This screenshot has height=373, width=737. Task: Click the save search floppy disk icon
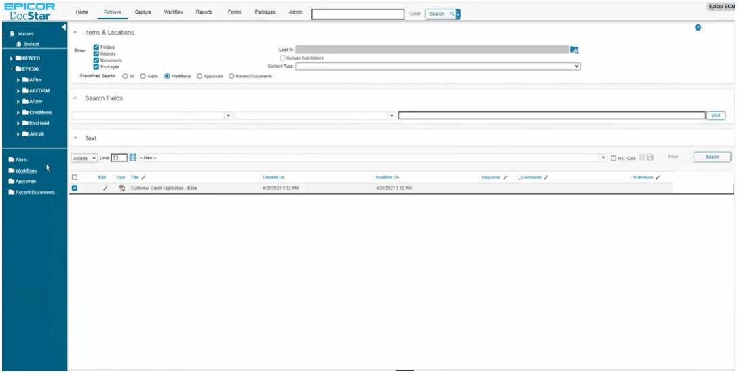pos(650,157)
